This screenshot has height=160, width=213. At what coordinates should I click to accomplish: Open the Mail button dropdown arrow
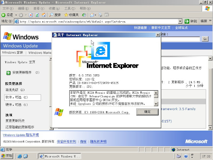95,15
